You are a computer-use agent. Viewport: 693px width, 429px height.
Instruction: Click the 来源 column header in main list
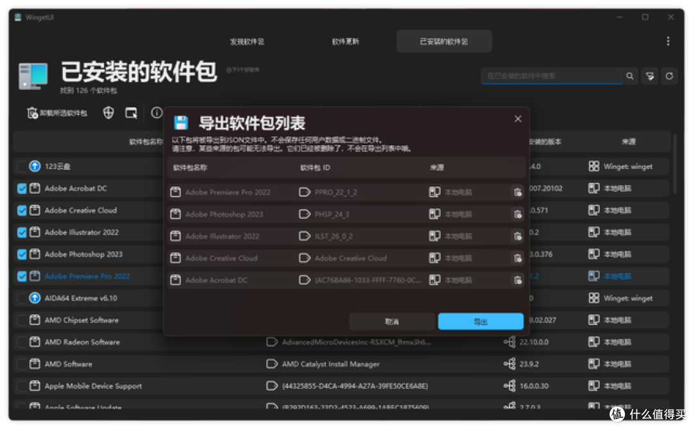click(x=628, y=142)
